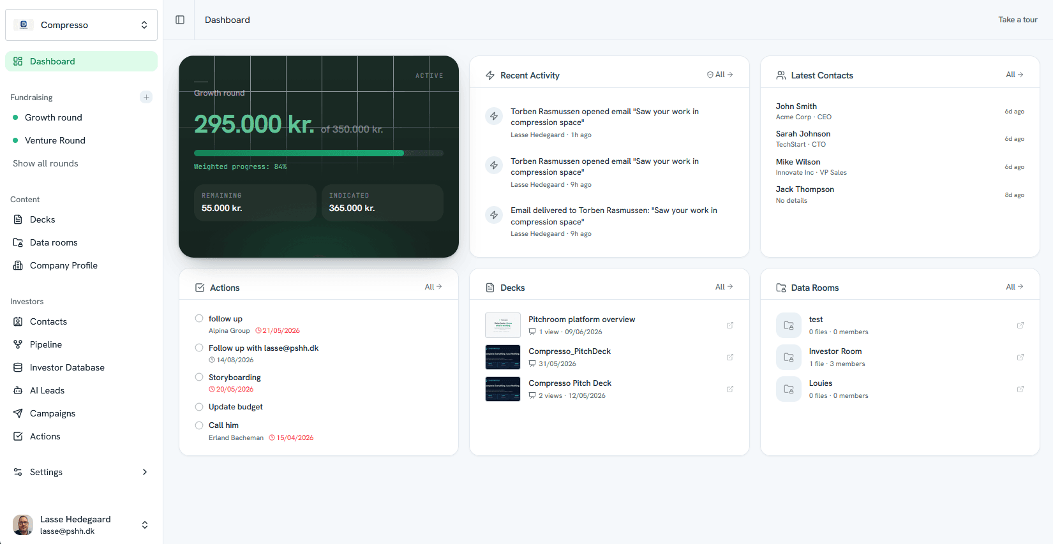
Task: Click Take a tour link
Action: pos(1018,20)
